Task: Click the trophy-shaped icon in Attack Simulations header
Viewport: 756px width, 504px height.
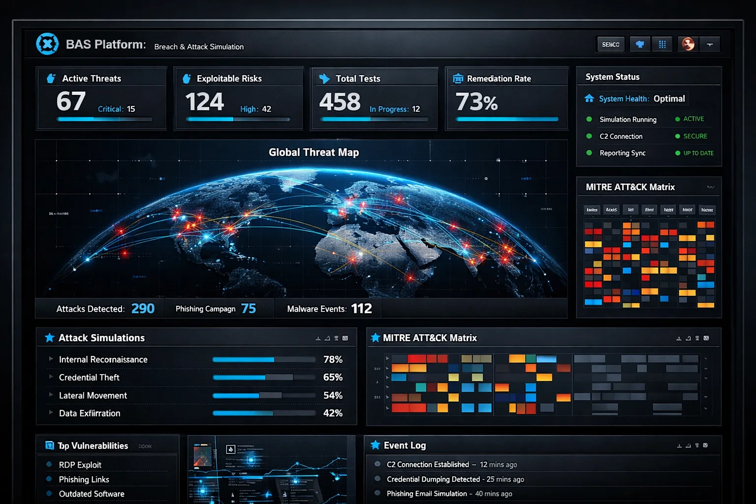Action: (336, 338)
